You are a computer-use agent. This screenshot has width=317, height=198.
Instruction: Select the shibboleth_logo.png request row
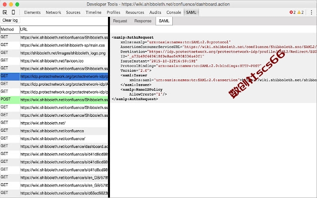click(x=54, y=53)
